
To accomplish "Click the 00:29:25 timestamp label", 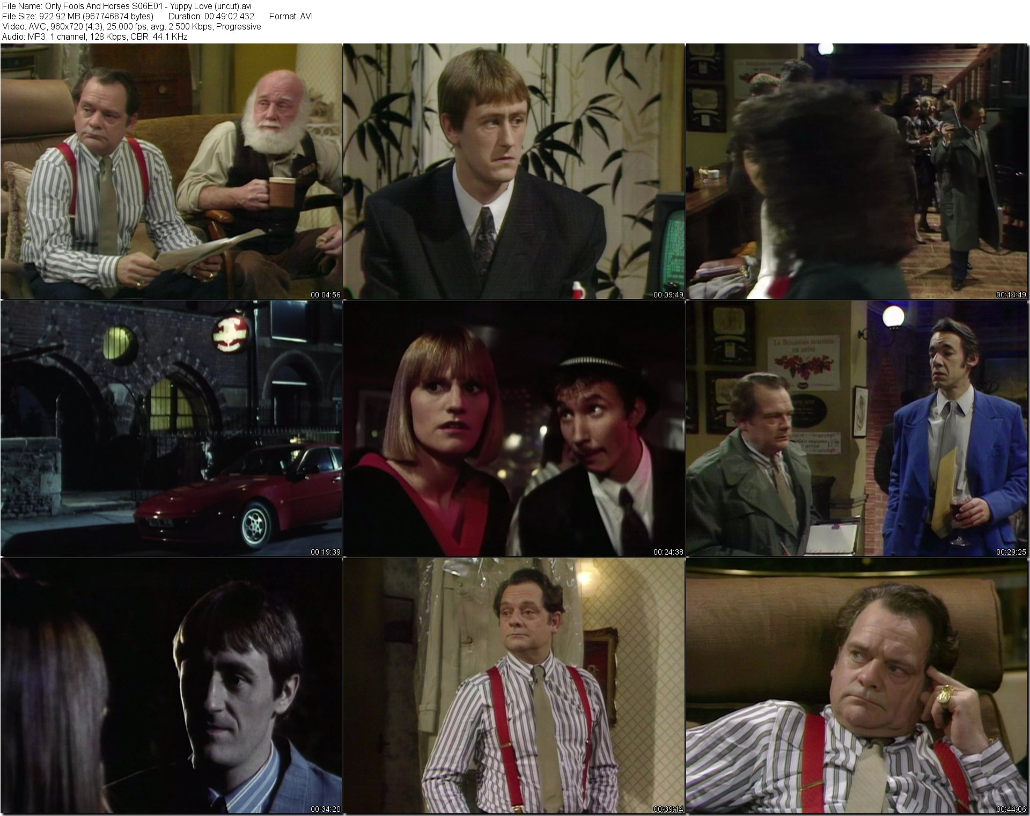I will (1011, 552).
